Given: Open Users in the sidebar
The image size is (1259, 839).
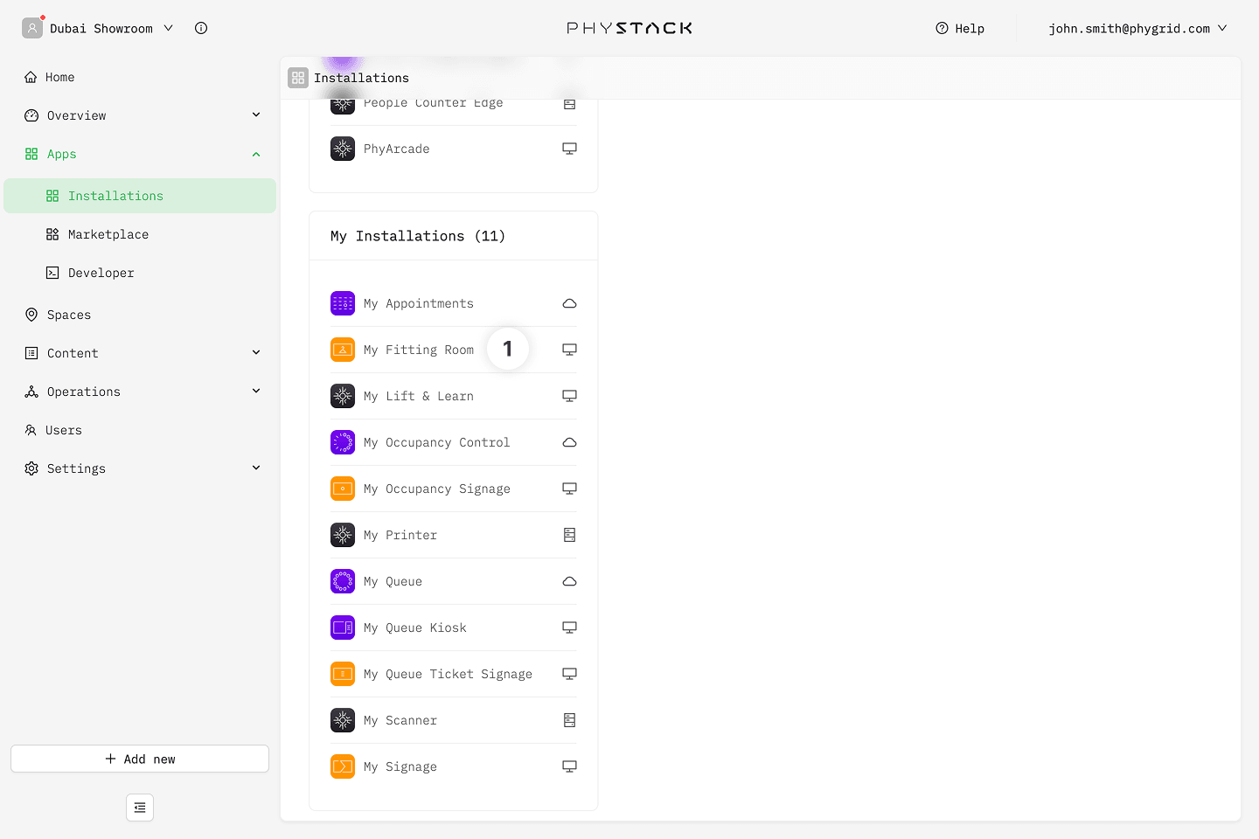Looking at the screenshot, I should click(140, 430).
